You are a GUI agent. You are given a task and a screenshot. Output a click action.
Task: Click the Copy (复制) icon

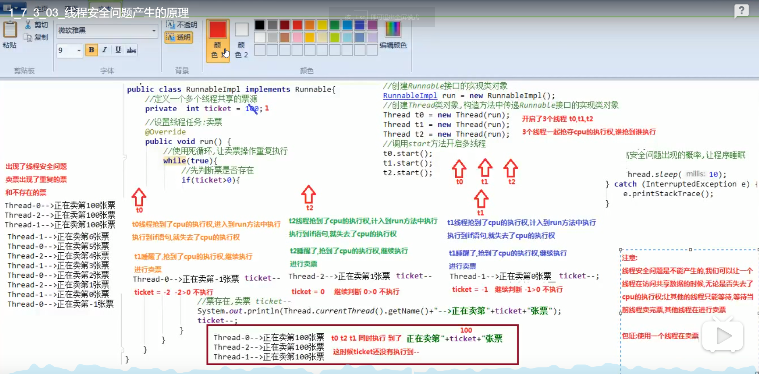coord(28,37)
